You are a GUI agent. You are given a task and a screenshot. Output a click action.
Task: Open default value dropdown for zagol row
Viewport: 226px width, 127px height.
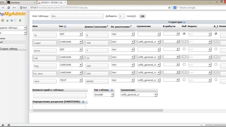pyautogui.click(x=123, y=42)
